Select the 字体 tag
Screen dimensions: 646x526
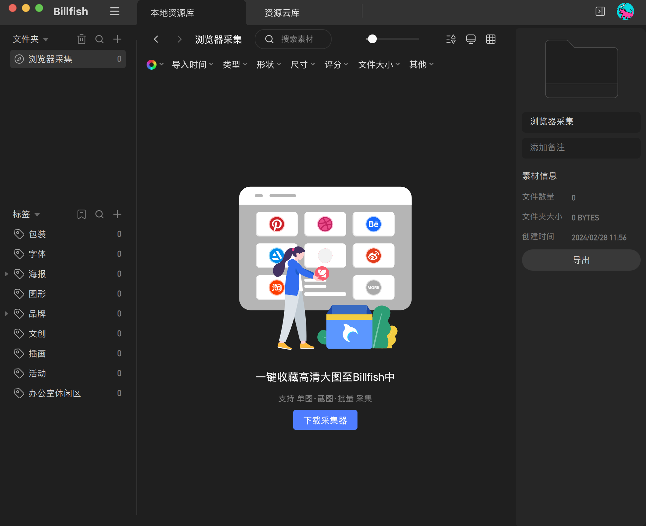pos(68,254)
